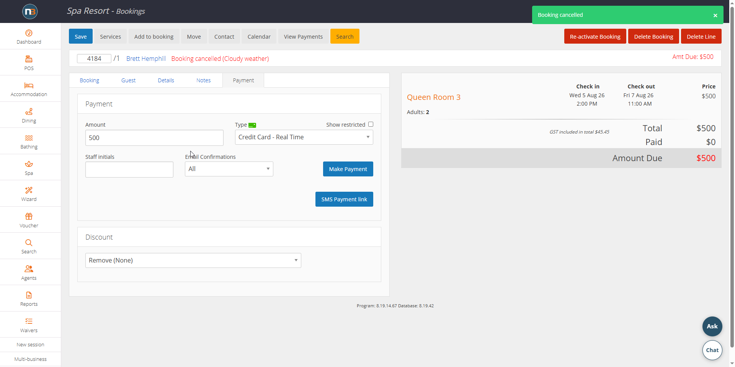735x367 pixels.
Task: Open the Bathing waves icon
Action: pyautogui.click(x=29, y=138)
